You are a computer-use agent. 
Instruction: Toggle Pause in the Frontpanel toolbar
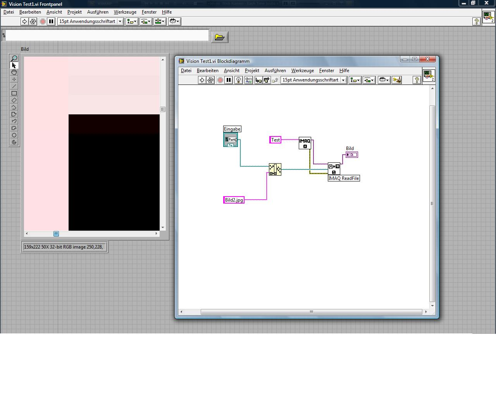pyautogui.click(x=51, y=21)
